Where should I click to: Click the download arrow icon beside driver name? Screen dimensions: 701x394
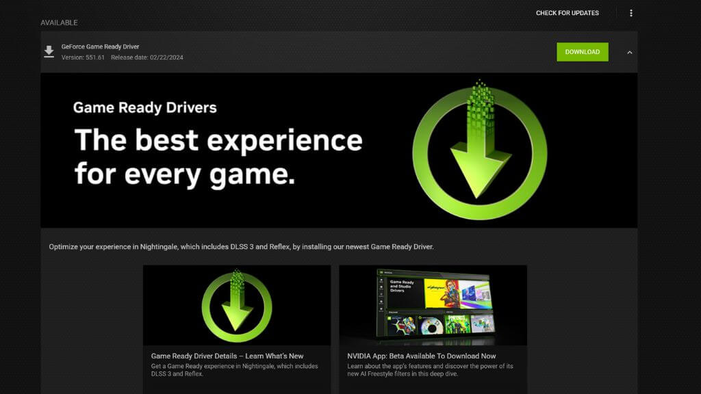coord(49,52)
